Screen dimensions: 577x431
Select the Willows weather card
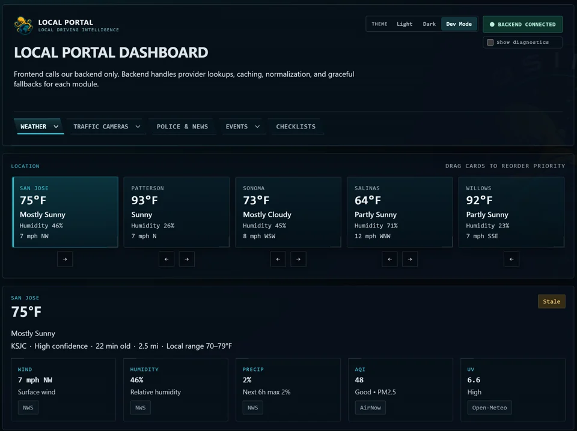[x=511, y=212]
